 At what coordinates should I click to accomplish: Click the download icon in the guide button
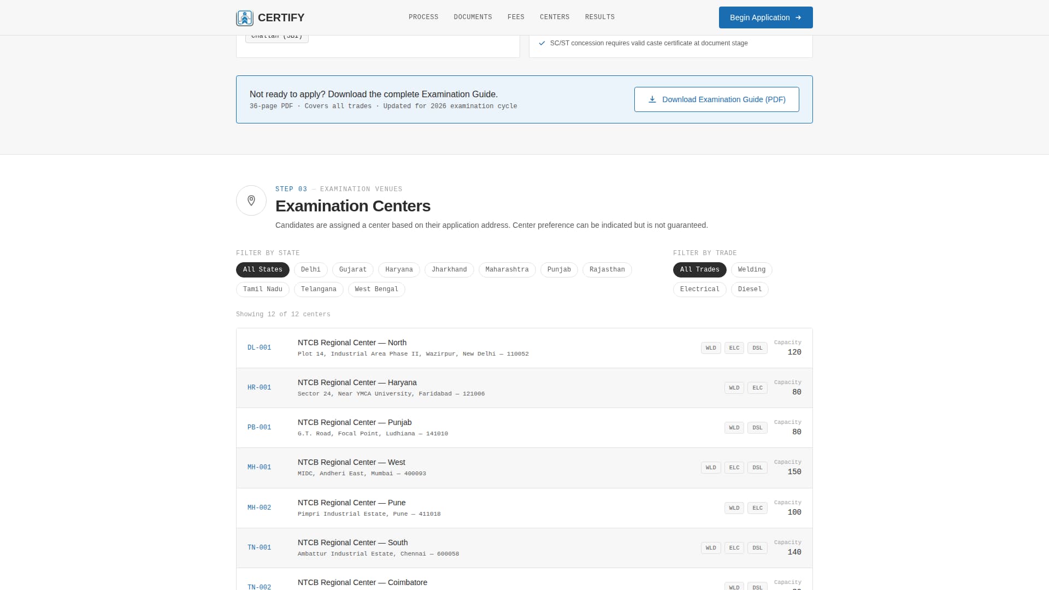[652, 99]
